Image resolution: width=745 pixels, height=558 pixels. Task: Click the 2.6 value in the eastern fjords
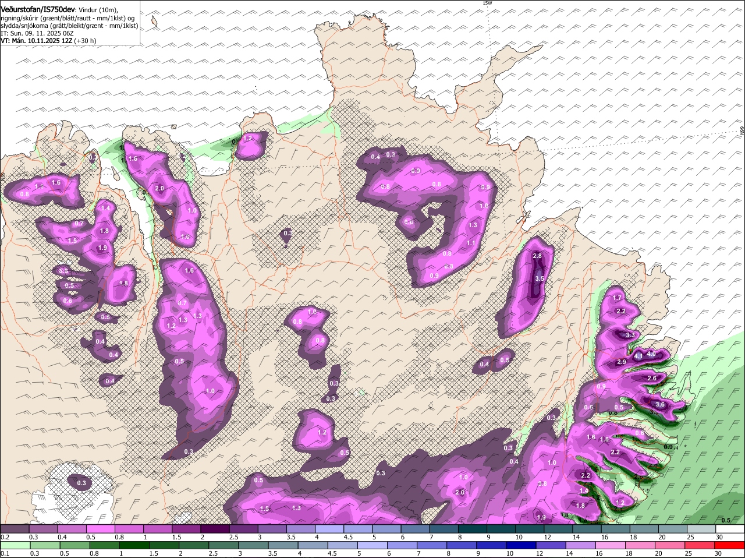point(652,378)
